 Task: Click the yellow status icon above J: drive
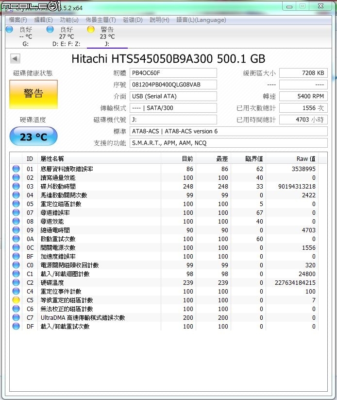pos(90,29)
